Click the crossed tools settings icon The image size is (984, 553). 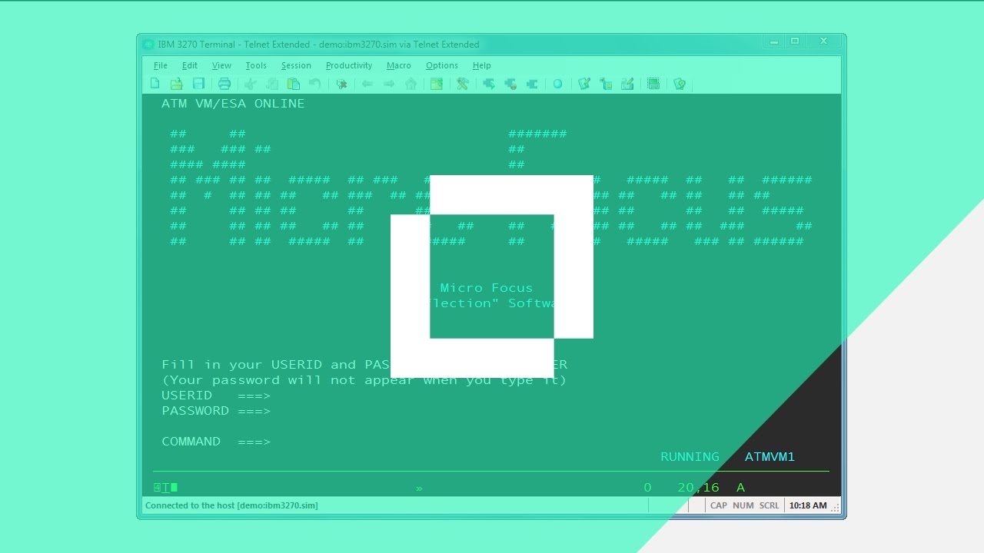tap(463, 84)
